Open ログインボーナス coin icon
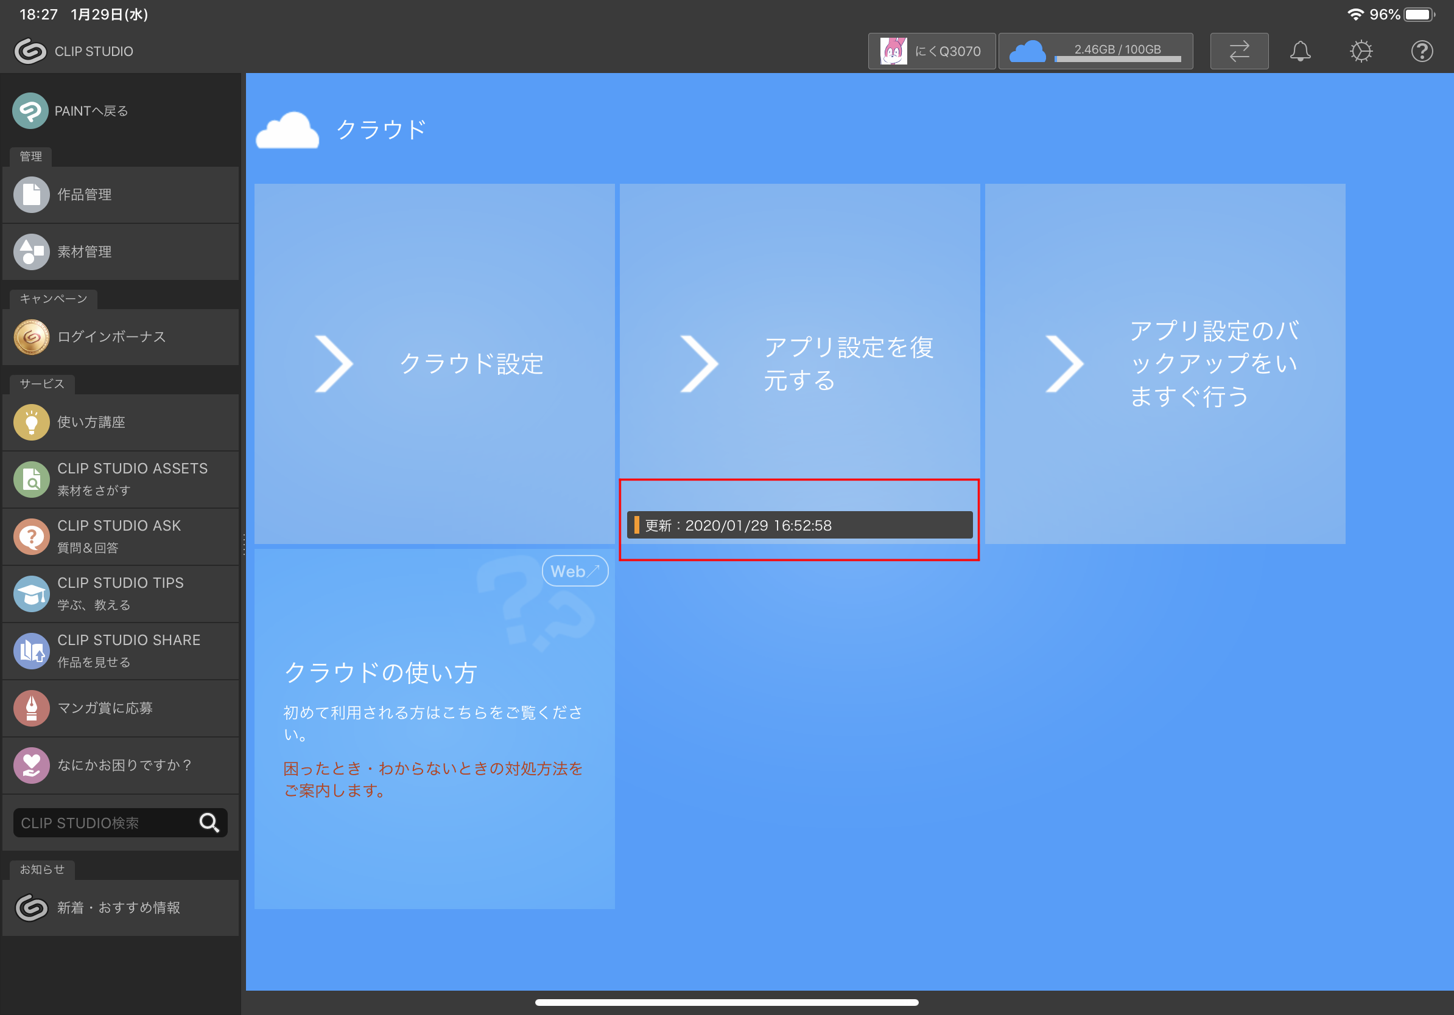 (31, 337)
